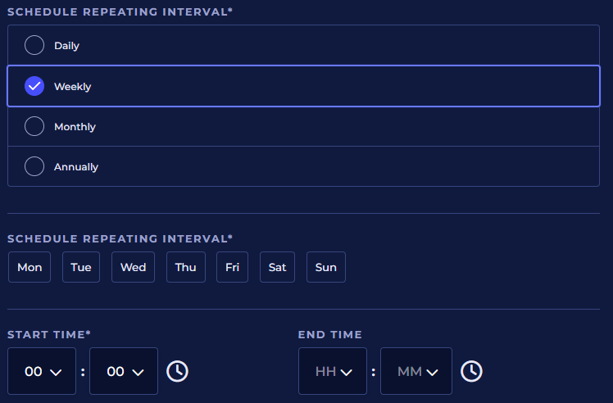
Task: Toggle the Tue day button
Action: click(x=81, y=267)
